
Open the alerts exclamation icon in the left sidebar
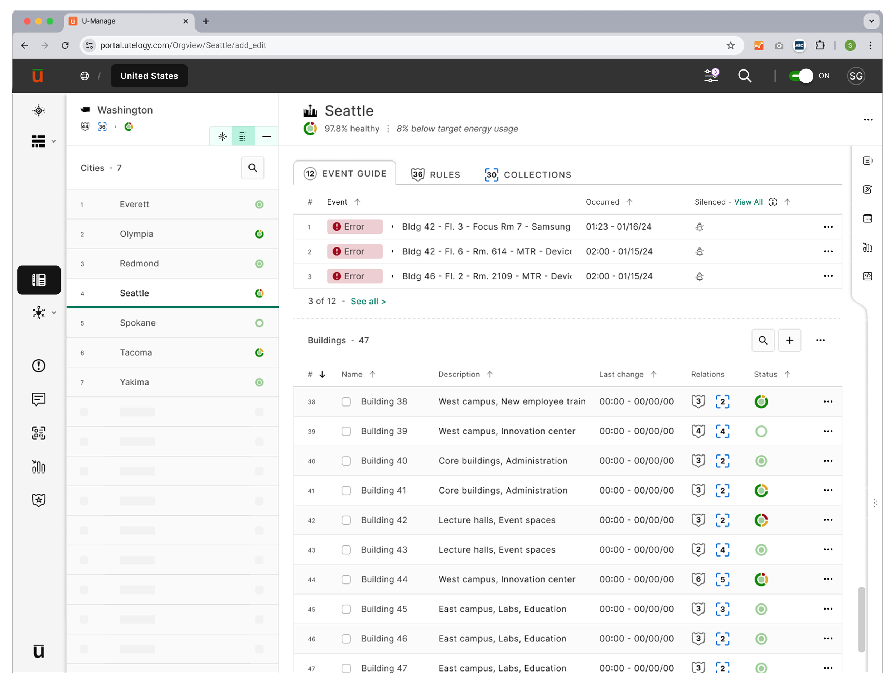[x=39, y=365]
